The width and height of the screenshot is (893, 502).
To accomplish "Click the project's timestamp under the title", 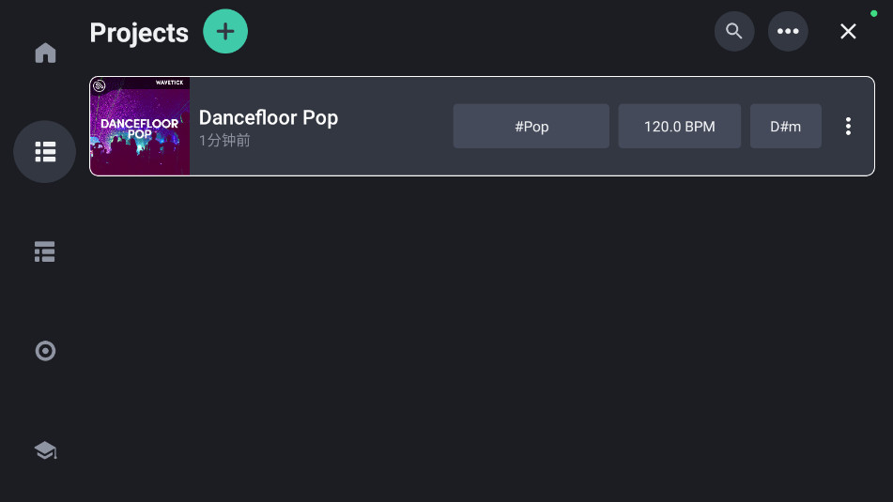I will [x=224, y=141].
